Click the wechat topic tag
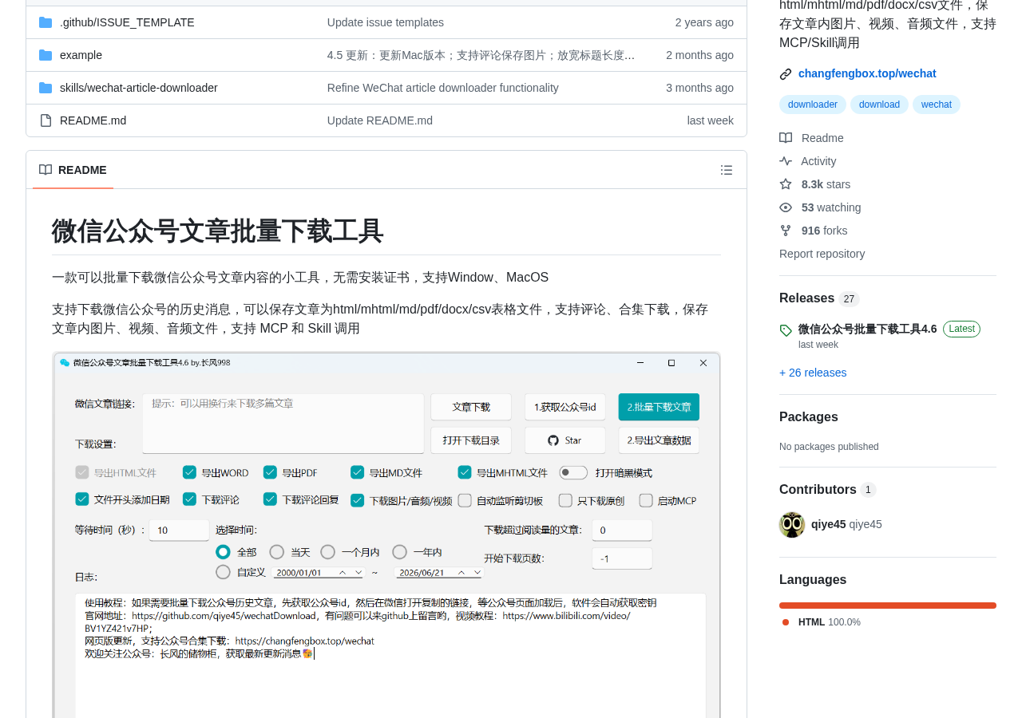Viewport: 1022px width, 718px height. point(937,105)
